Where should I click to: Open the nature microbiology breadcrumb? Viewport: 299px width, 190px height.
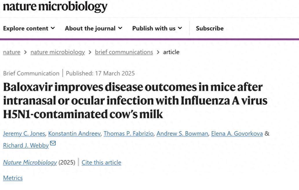pos(58,52)
